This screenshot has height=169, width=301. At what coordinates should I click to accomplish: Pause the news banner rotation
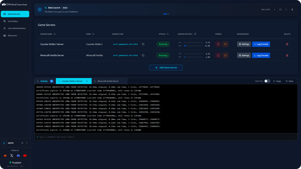coord(292,9)
